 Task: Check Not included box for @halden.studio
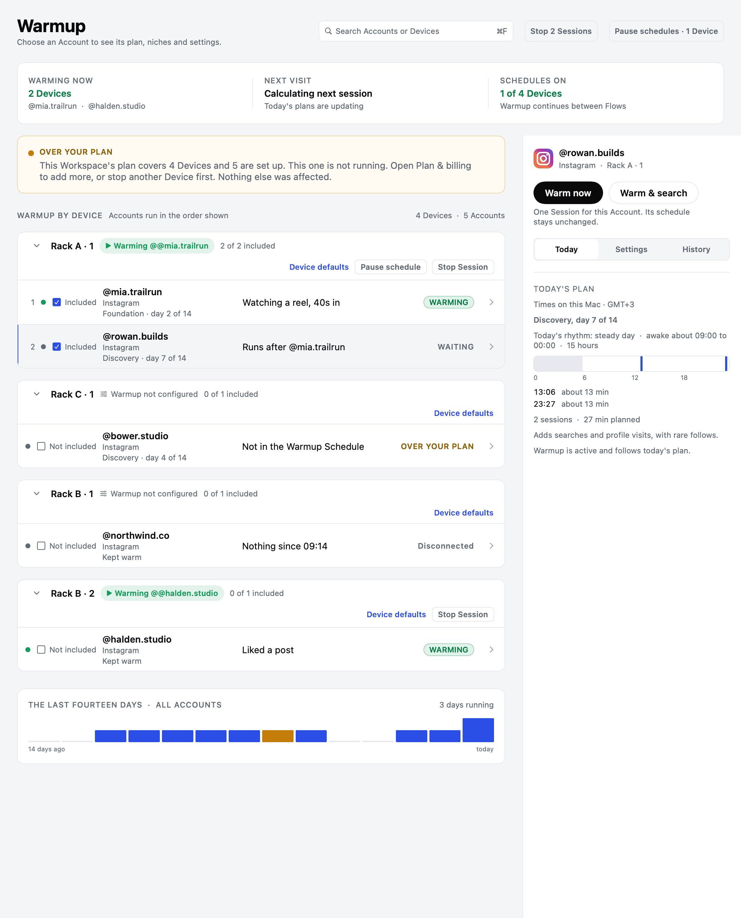point(41,649)
